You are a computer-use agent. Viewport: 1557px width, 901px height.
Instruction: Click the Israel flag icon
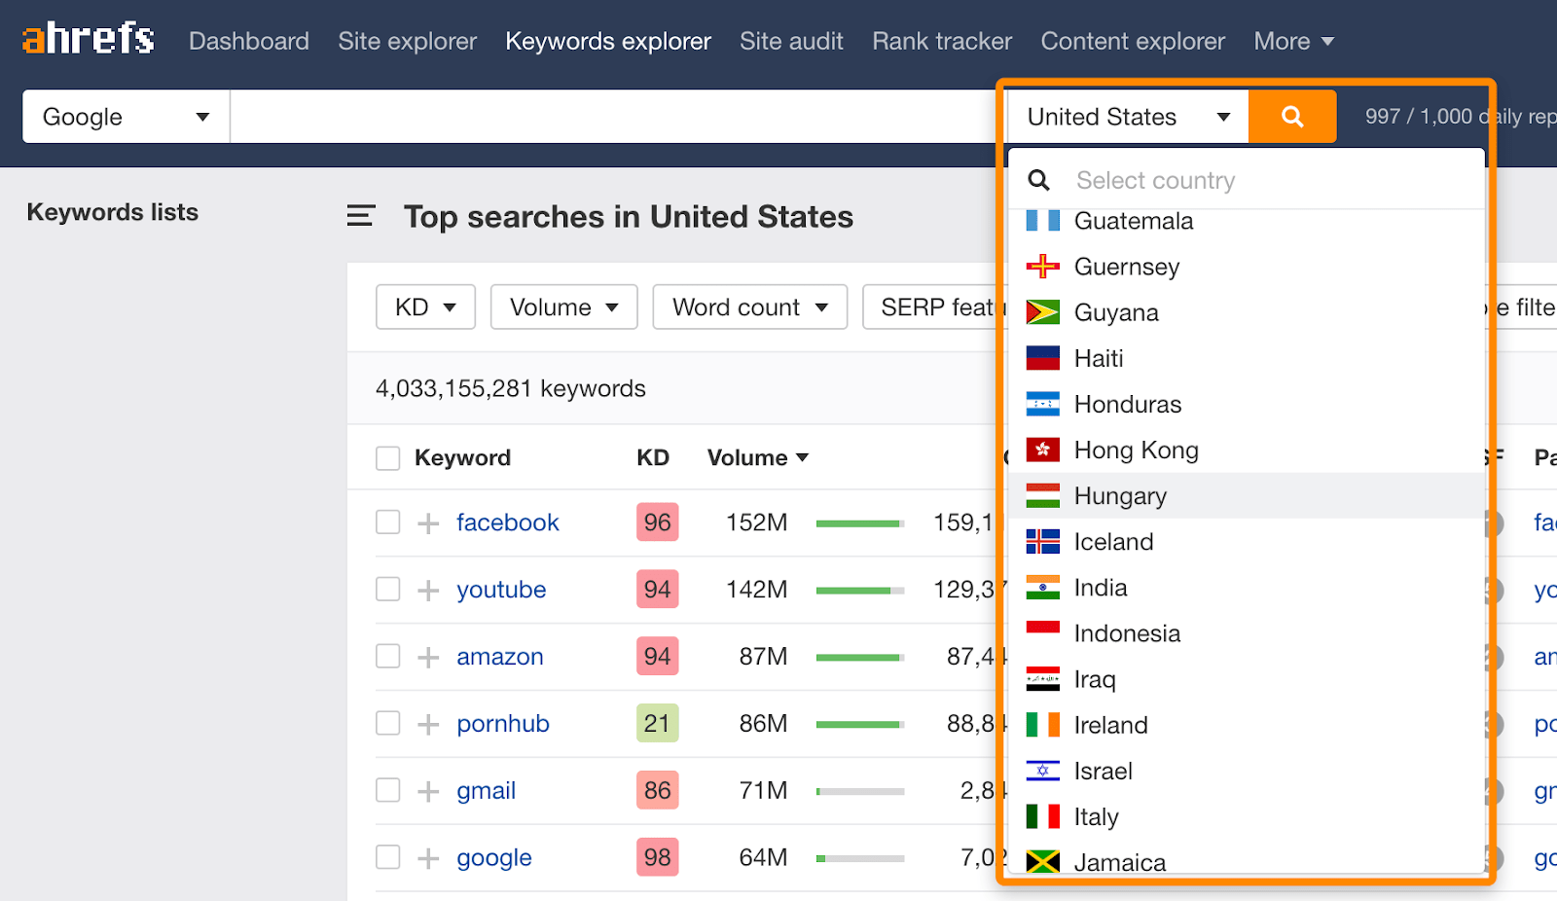pyautogui.click(x=1043, y=771)
